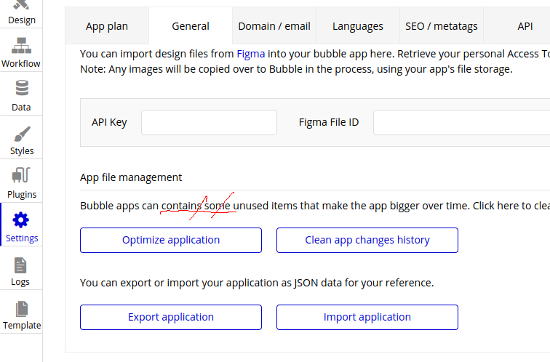The height and width of the screenshot is (362, 550).
Task: Open the Logs document icon
Action: coord(21,265)
